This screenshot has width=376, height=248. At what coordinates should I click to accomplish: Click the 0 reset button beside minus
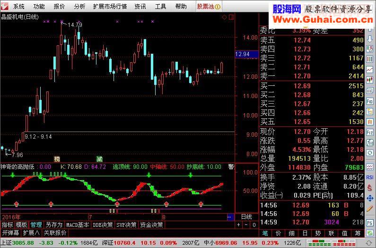coord(254,225)
